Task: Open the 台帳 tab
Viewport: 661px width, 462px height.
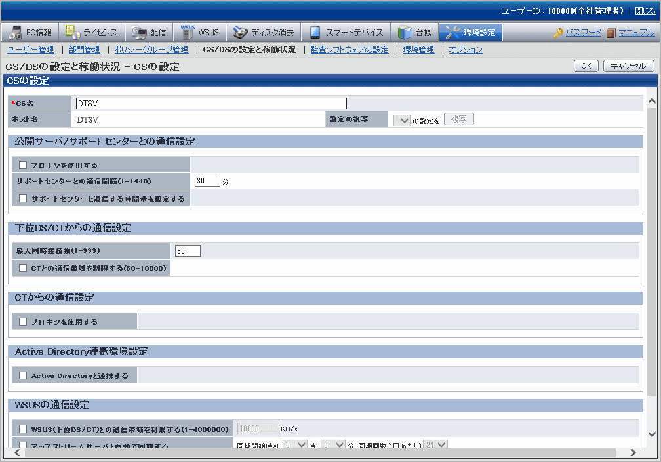Action: [415, 32]
